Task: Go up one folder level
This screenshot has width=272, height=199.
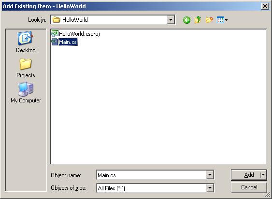Action: pyautogui.click(x=198, y=20)
